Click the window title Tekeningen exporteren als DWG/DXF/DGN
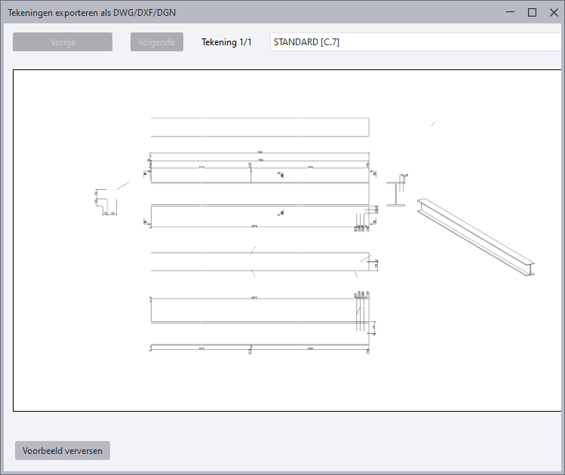This screenshot has width=565, height=475. tap(91, 13)
